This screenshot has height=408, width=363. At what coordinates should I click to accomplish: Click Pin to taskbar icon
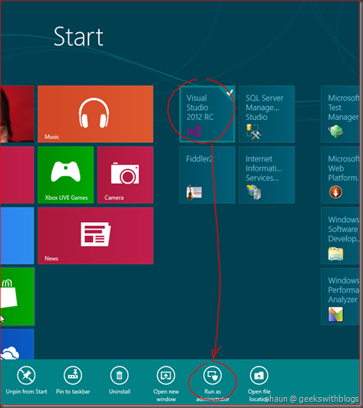coord(73,375)
